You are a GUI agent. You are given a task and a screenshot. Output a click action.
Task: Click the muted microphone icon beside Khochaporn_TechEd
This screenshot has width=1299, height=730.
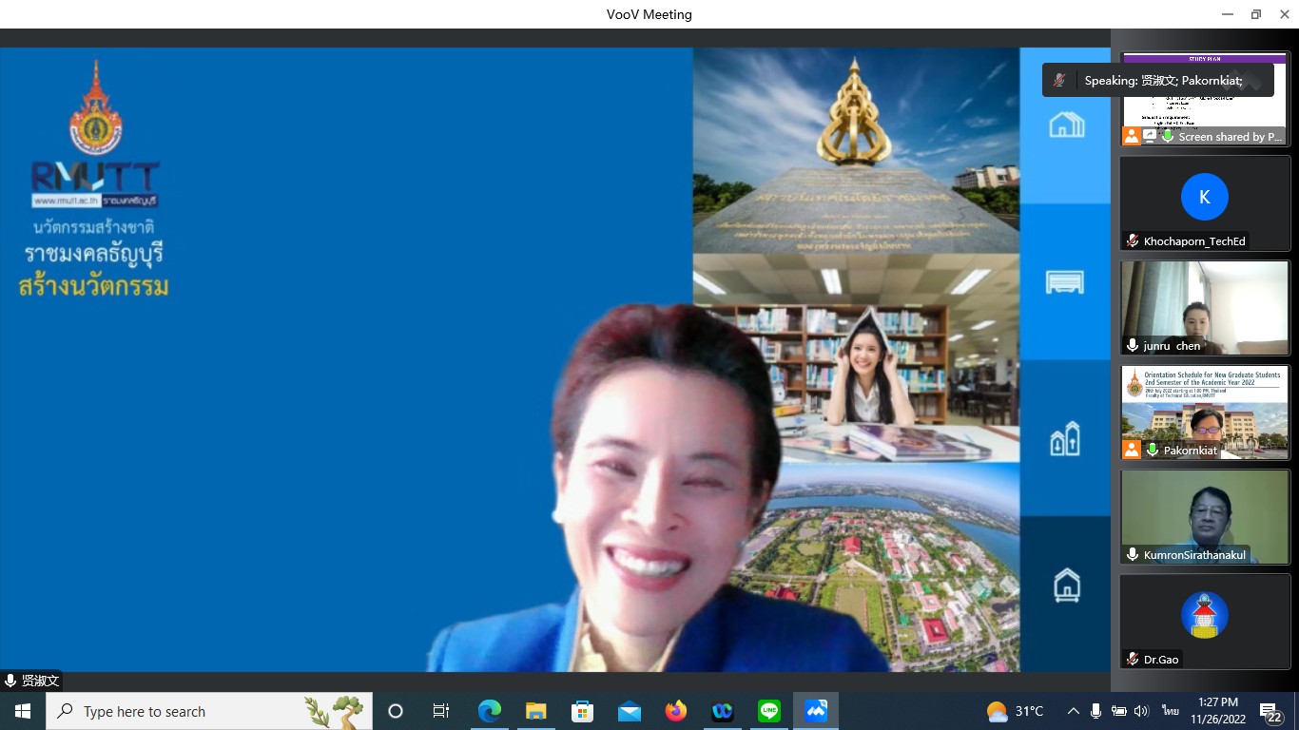(1133, 241)
